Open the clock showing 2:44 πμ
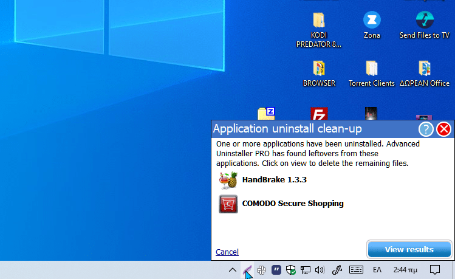Image resolution: width=455 pixels, height=279 pixels. (x=405, y=270)
